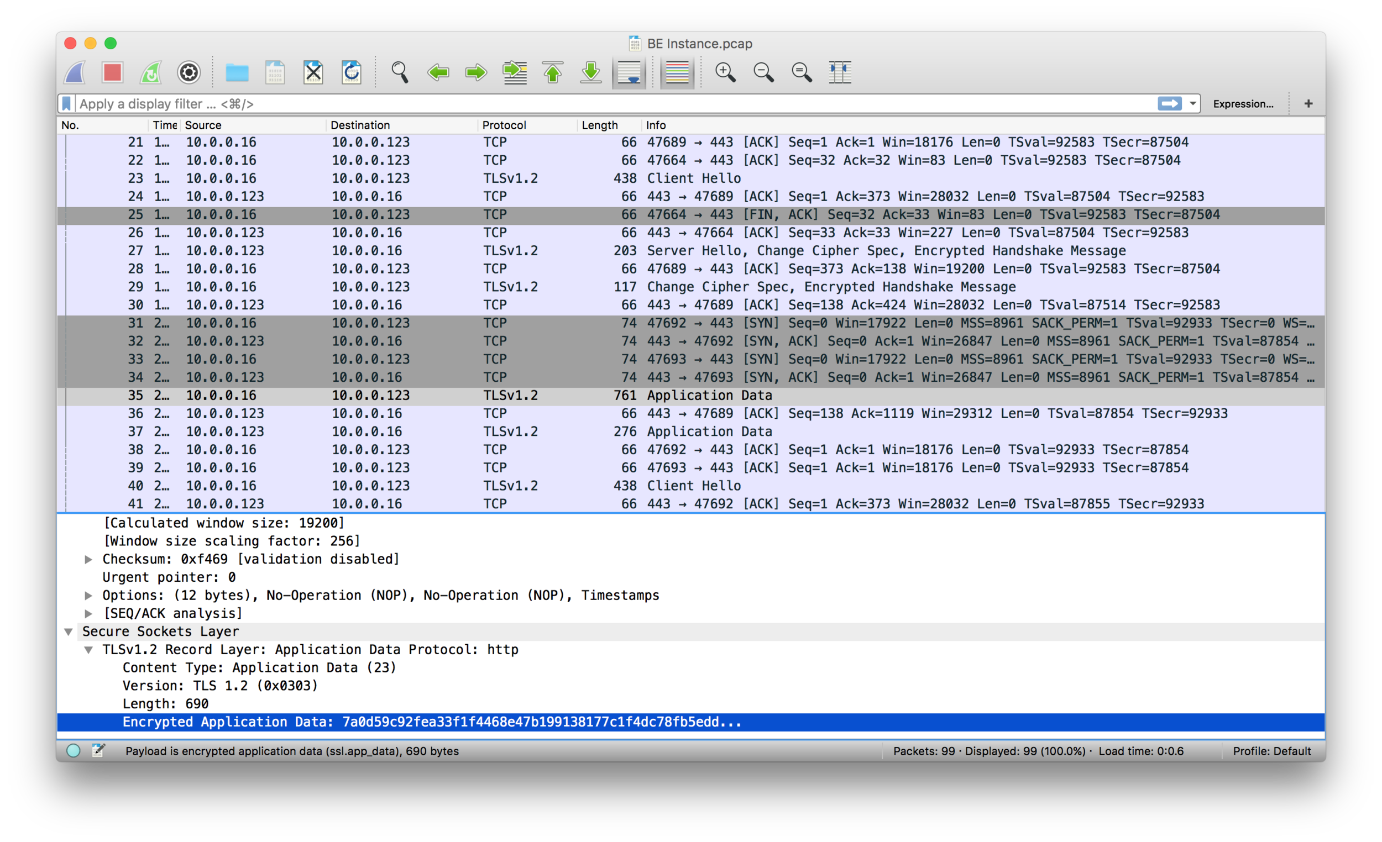Image resolution: width=1382 pixels, height=842 pixels.
Task: Click the reload capture file icon
Action: (352, 72)
